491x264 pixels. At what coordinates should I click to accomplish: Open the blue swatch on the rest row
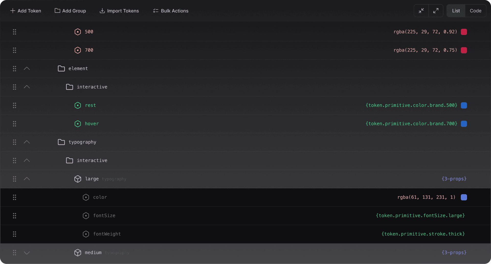464,105
